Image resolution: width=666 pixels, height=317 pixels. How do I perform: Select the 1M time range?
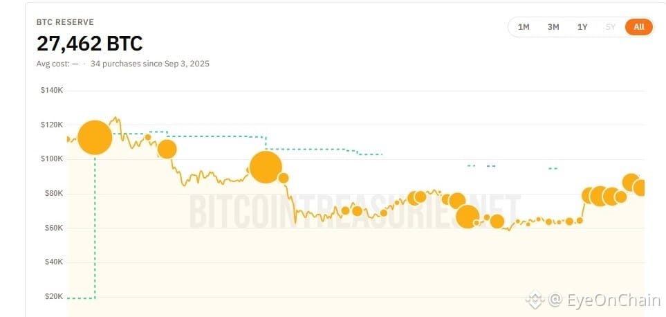(x=524, y=27)
